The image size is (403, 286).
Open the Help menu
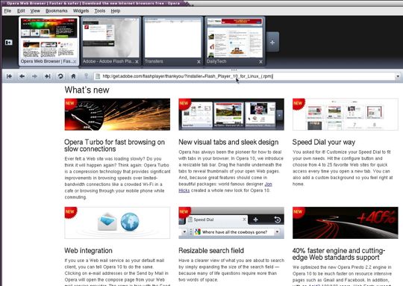[x=116, y=10]
